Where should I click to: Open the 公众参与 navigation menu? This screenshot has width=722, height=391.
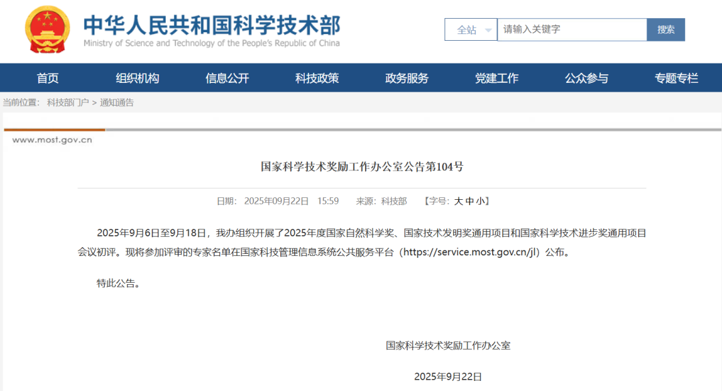[588, 78]
